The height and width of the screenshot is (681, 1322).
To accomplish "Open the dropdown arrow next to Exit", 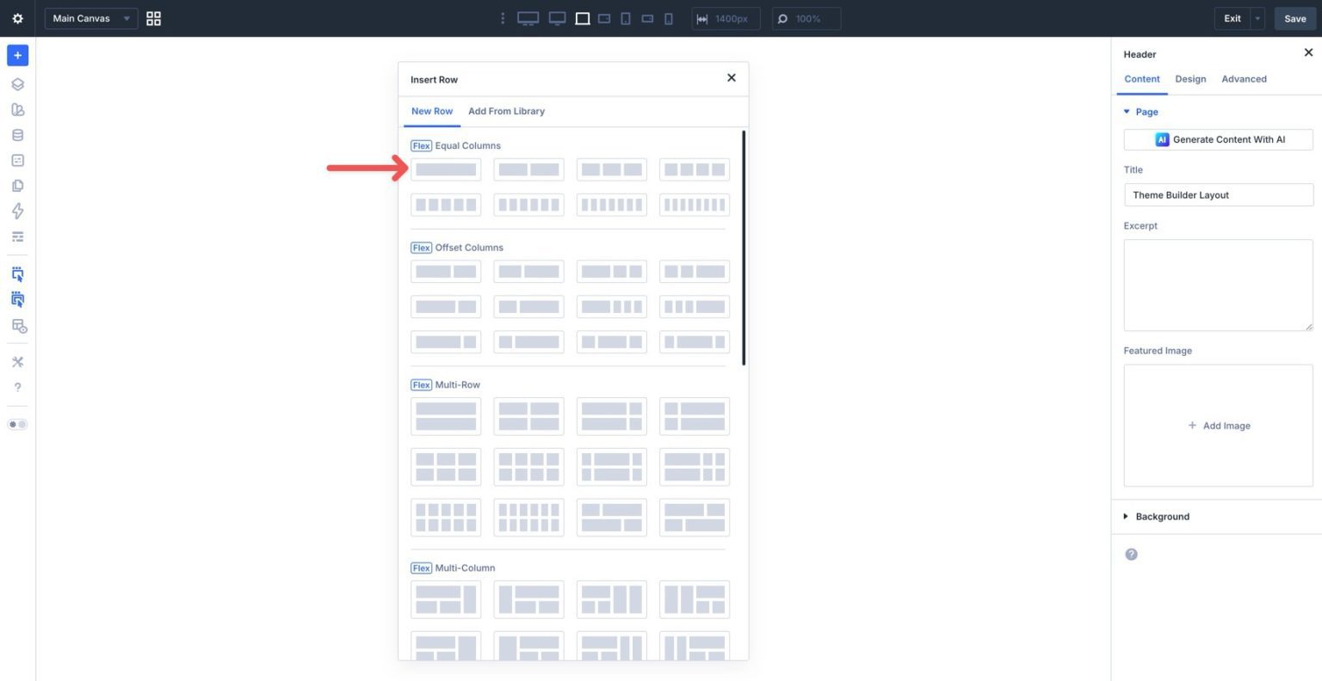I will (x=1257, y=18).
